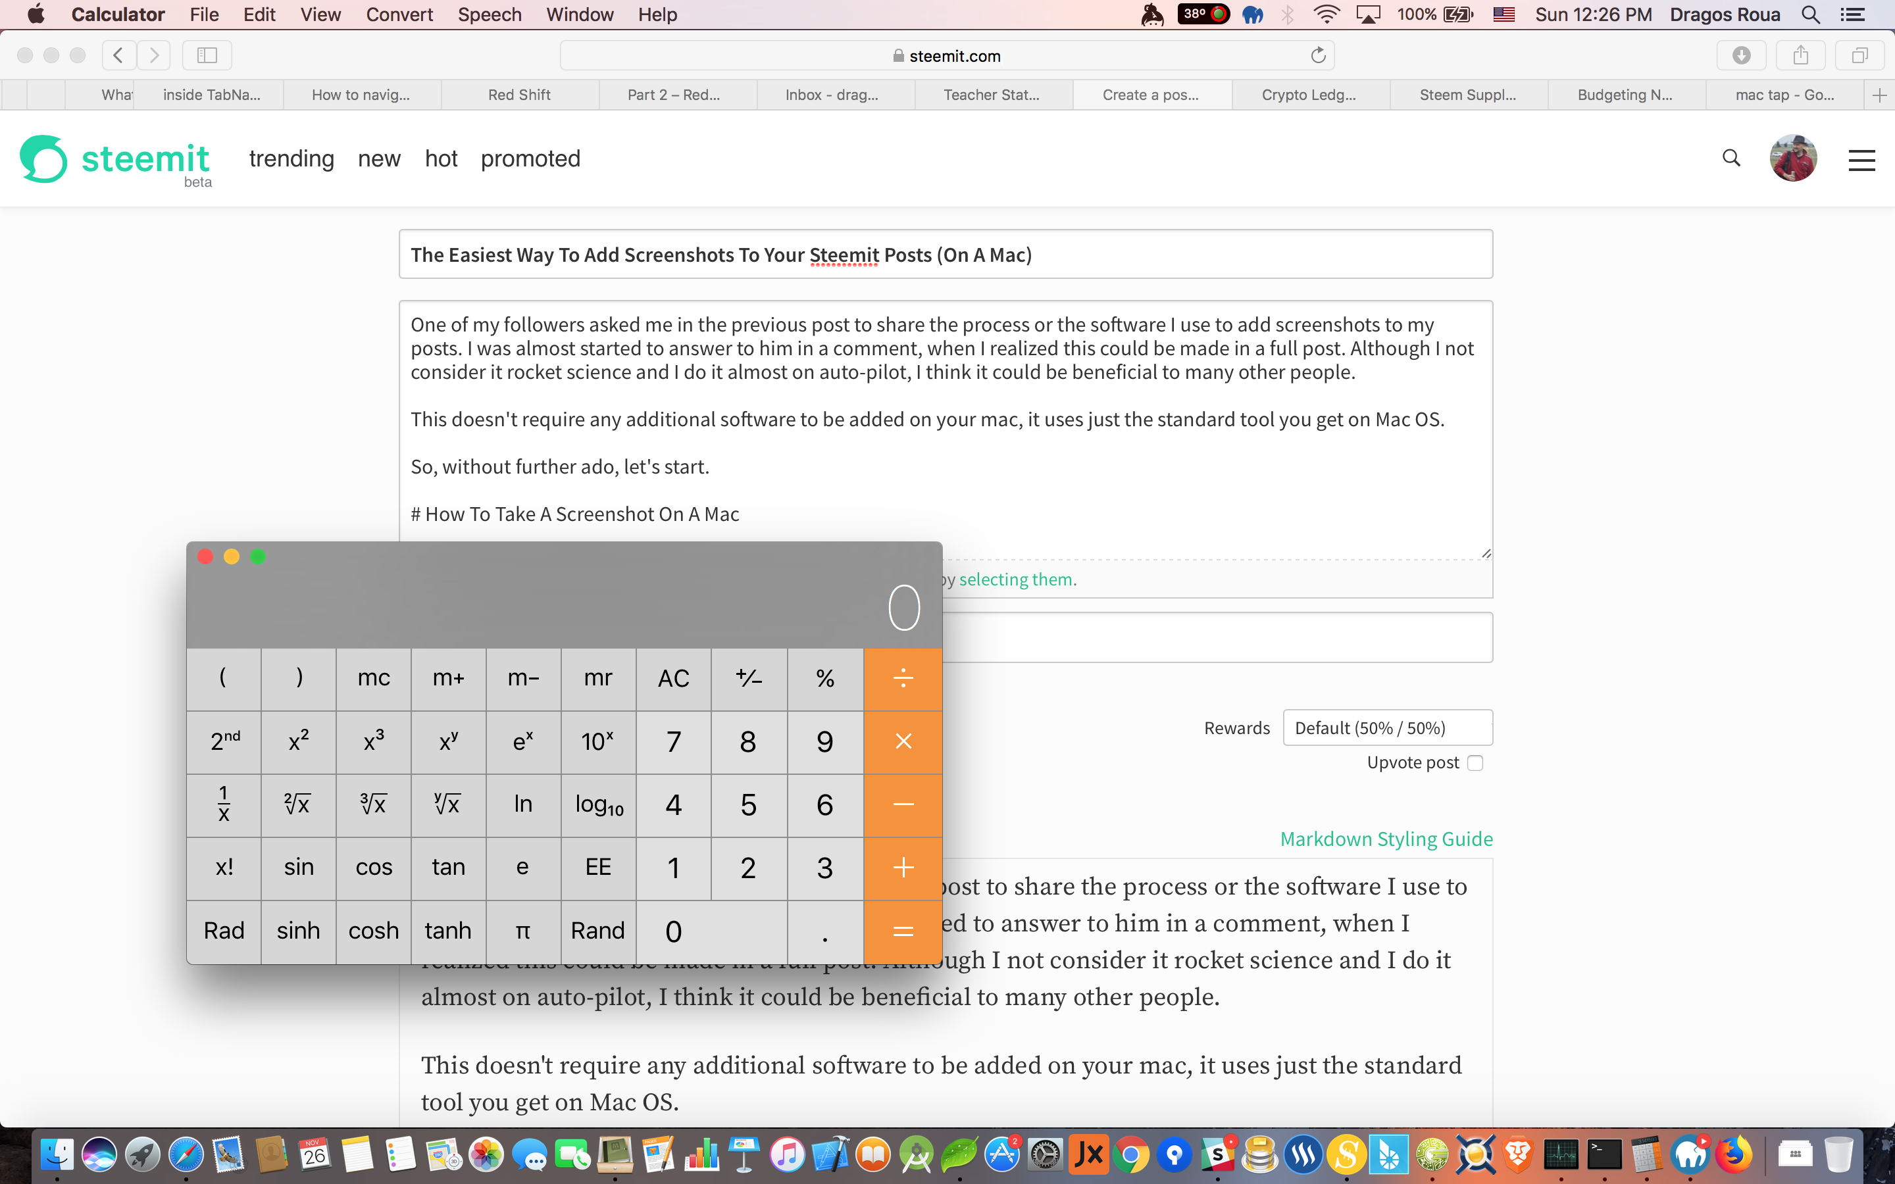Open Safari downloads icon
This screenshot has width=1895, height=1184.
(1741, 56)
